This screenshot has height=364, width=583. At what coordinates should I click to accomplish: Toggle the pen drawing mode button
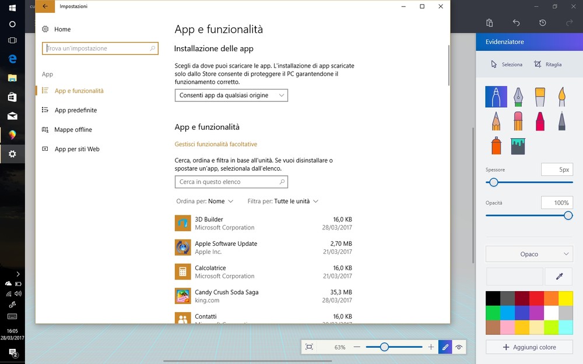pyautogui.click(x=445, y=347)
